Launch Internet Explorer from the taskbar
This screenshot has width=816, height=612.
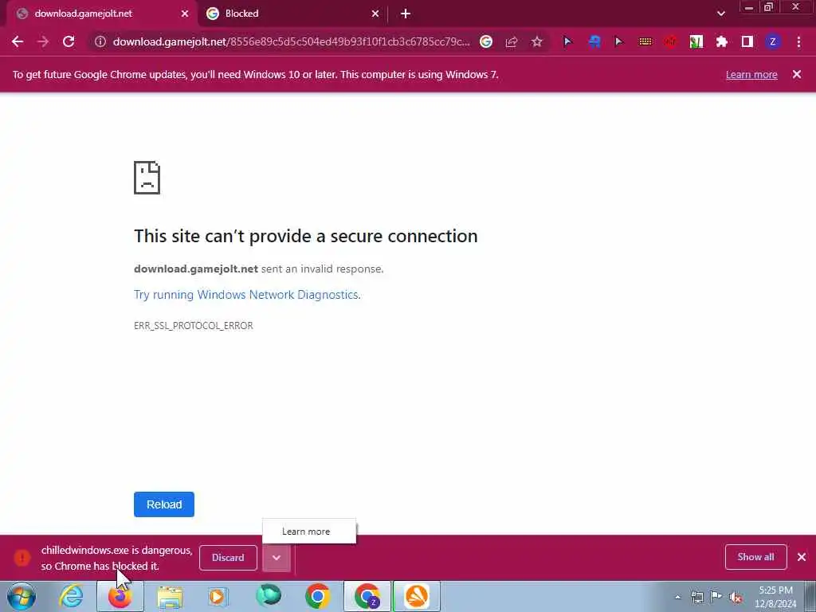tap(71, 596)
